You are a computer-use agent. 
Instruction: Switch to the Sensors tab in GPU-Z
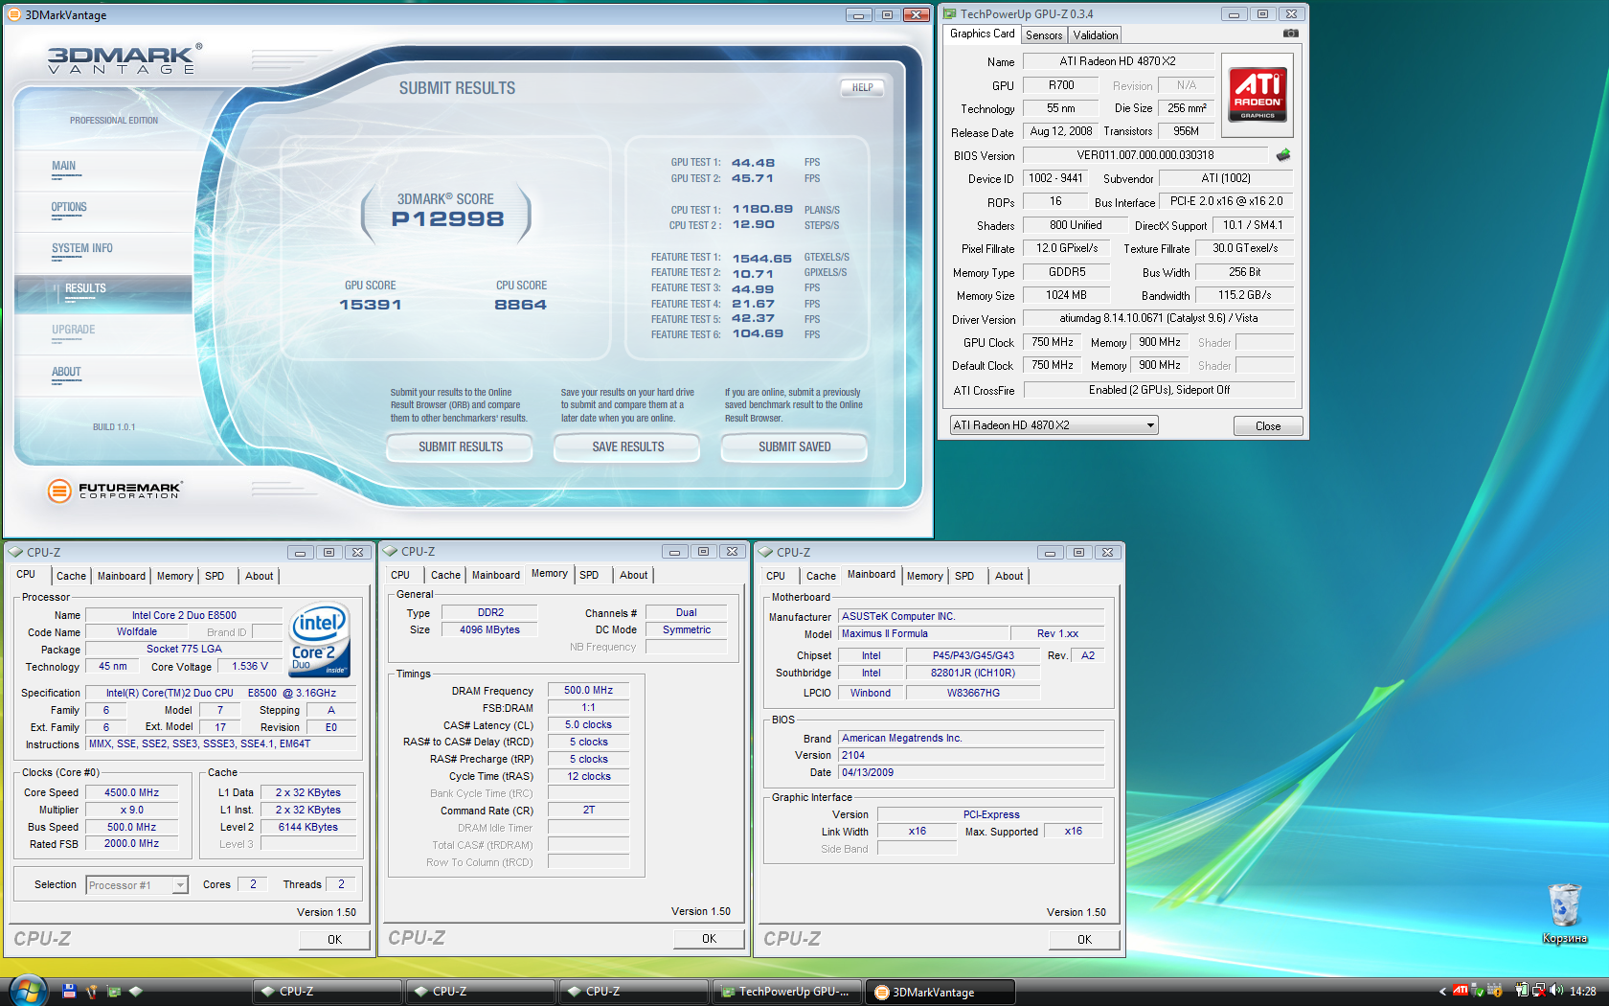tap(1044, 35)
